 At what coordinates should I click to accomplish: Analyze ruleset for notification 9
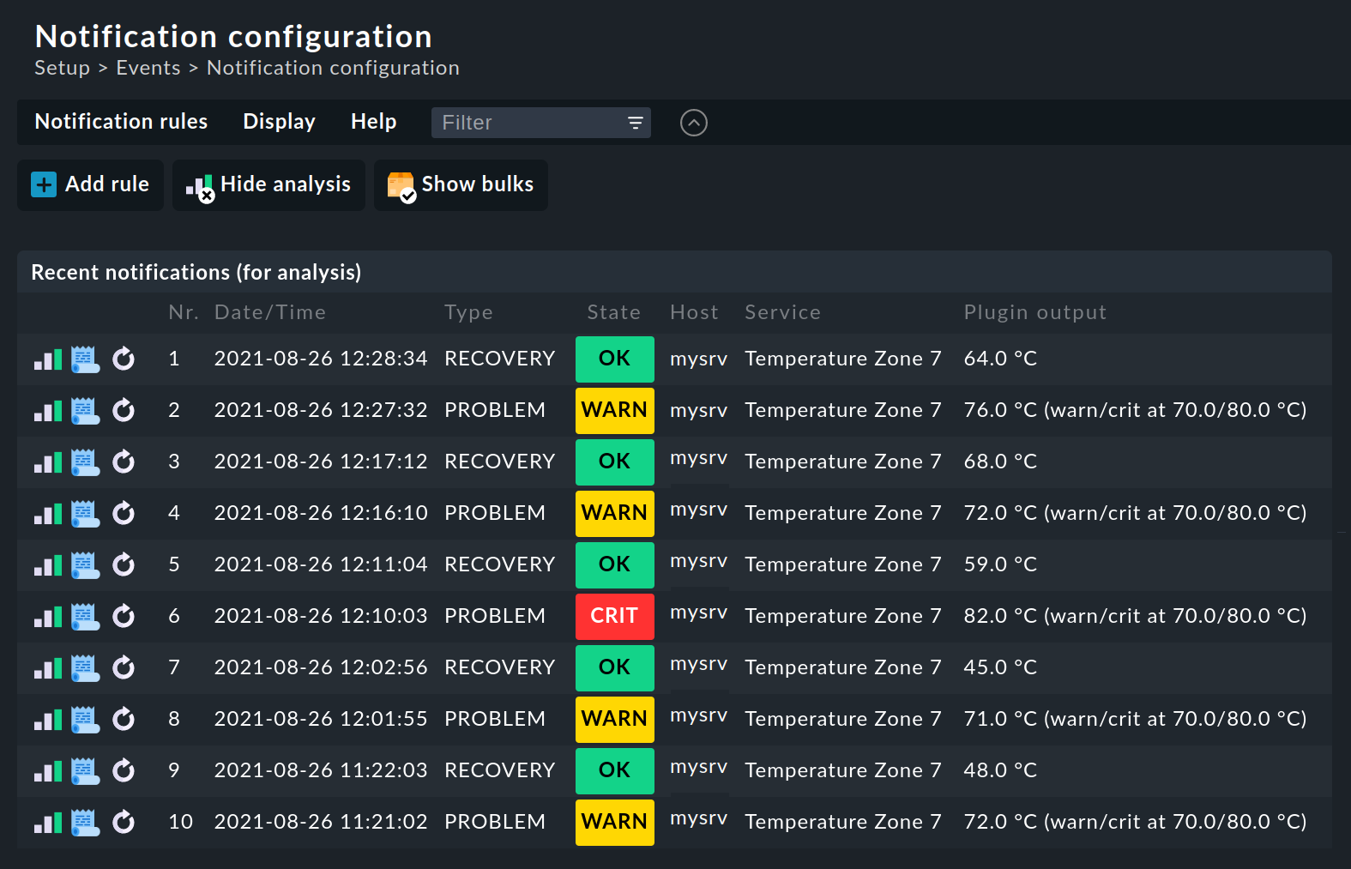(48, 771)
